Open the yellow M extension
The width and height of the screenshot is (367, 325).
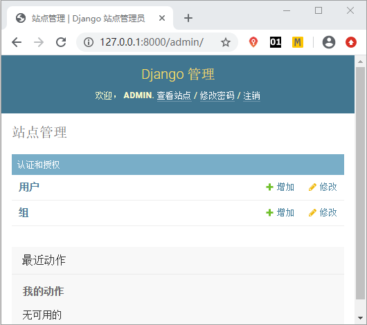coord(298,42)
